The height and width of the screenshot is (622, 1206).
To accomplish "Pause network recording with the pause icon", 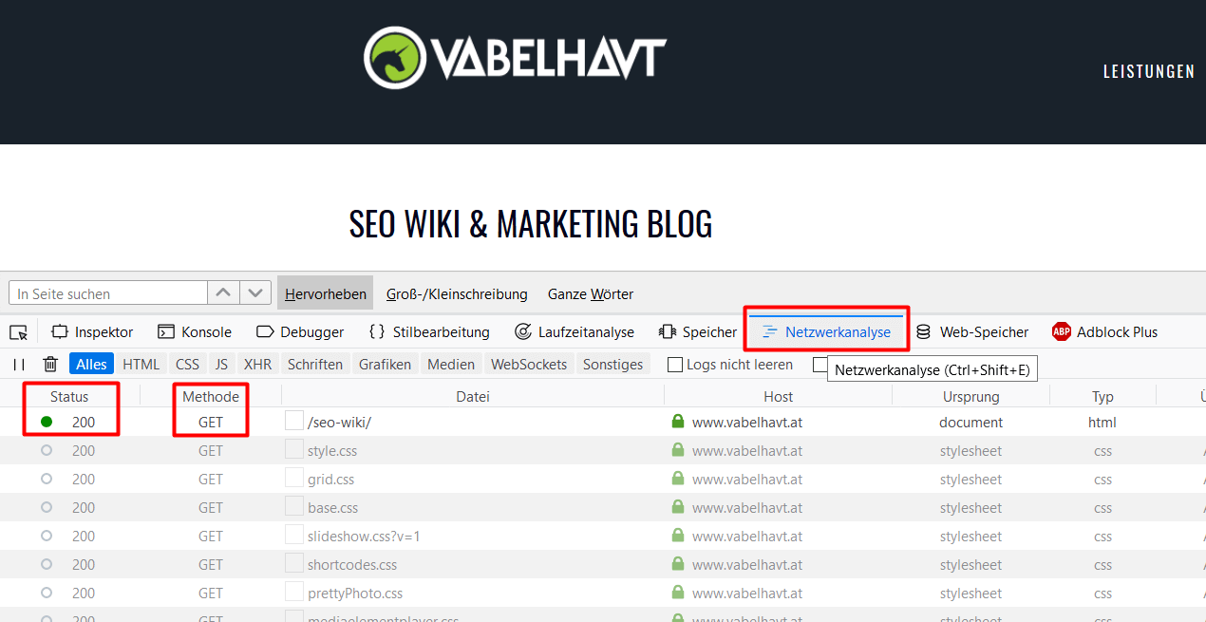I will coord(19,364).
